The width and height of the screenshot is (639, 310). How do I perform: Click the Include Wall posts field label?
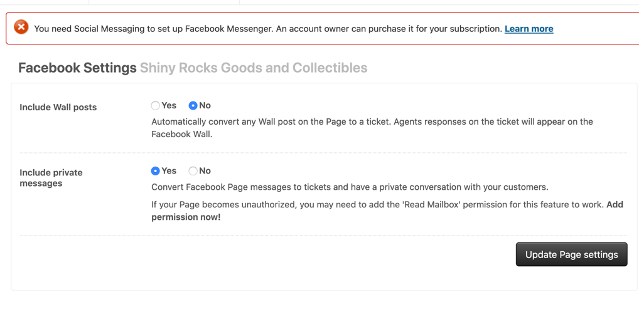click(58, 107)
